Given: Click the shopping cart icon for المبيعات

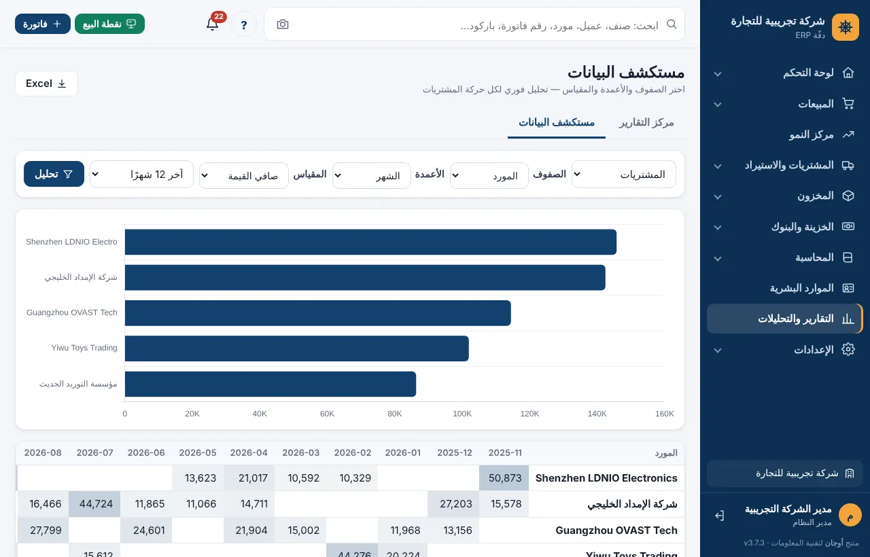Looking at the screenshot, I should (848, 104).
